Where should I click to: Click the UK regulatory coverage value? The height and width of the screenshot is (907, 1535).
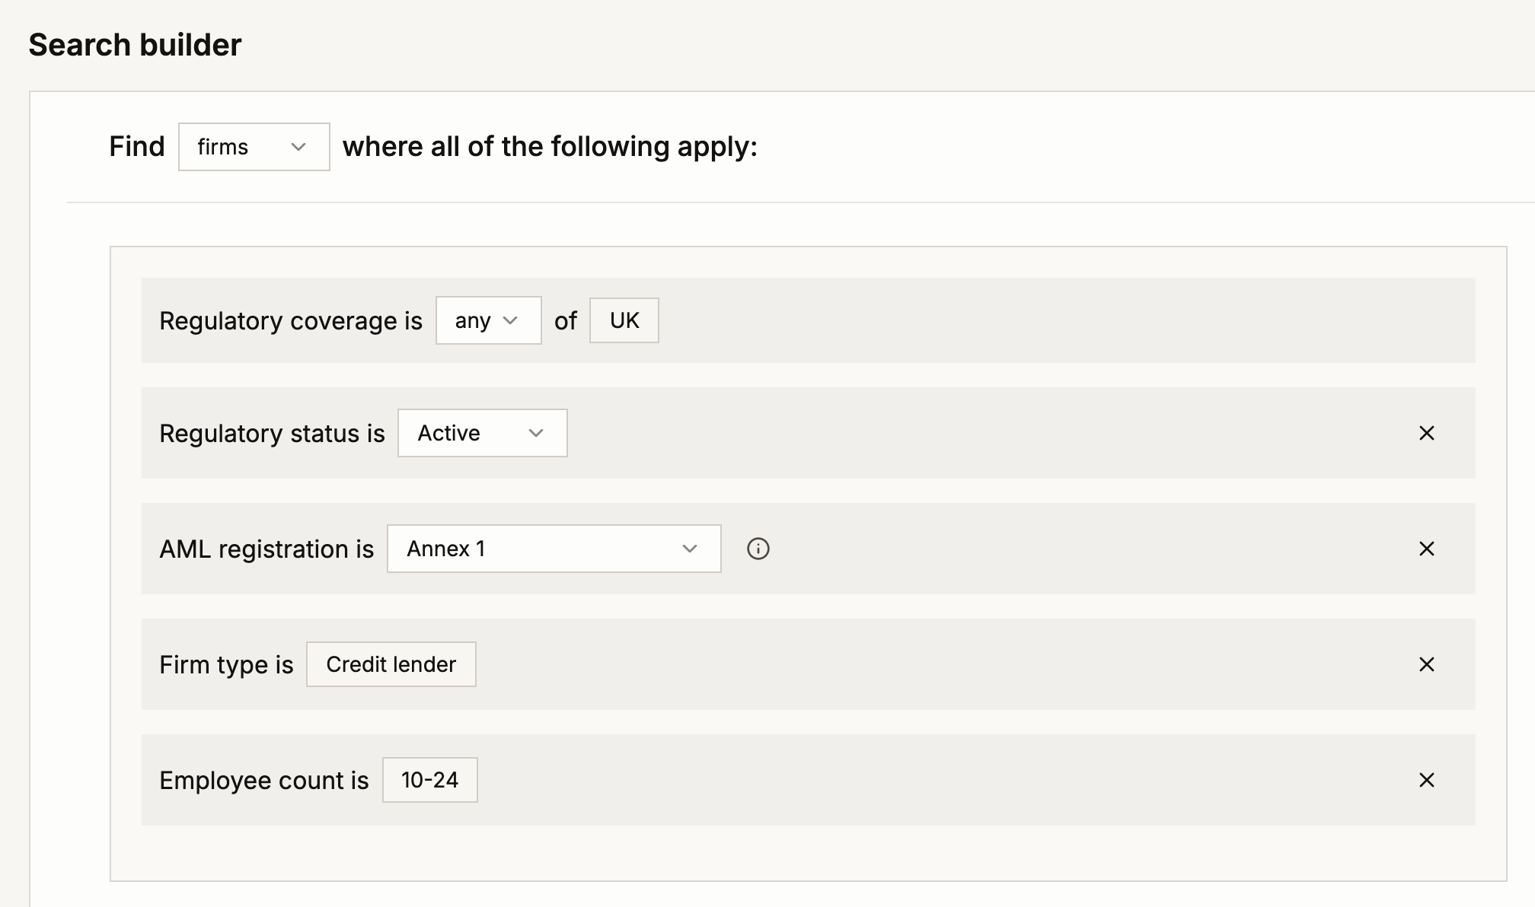click(x=624, y=320)
